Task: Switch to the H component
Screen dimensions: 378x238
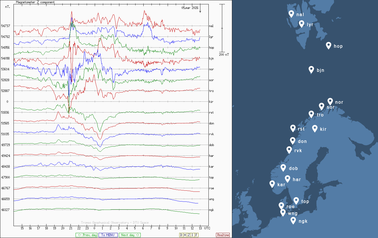Action: click(185, 235)
